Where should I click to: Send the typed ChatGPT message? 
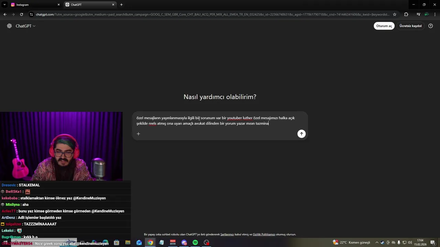click(301, 134)
